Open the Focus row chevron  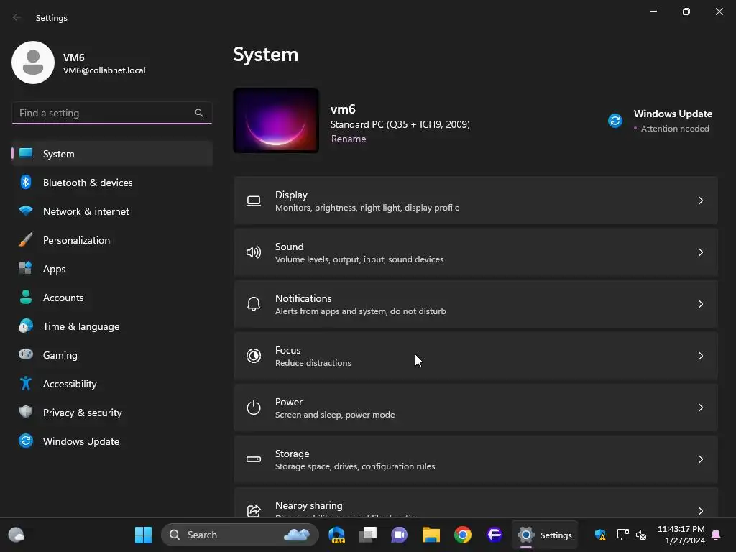tap(700, 356)
